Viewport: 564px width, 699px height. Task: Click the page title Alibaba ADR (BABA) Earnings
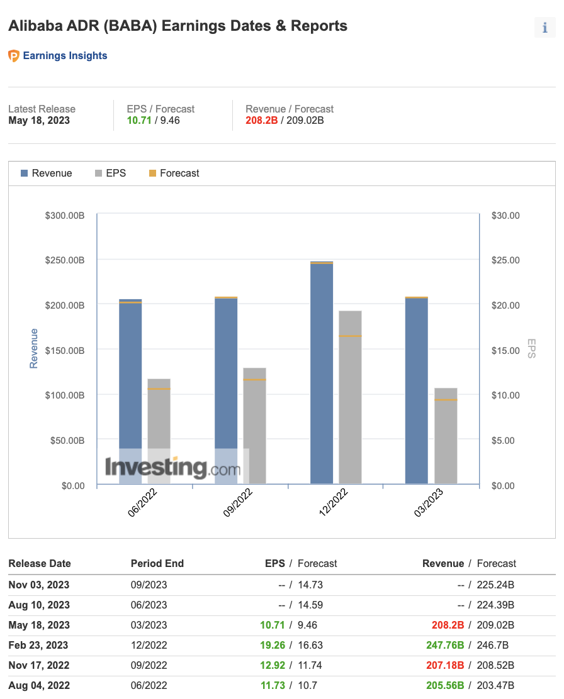click(x=178, y=26)
